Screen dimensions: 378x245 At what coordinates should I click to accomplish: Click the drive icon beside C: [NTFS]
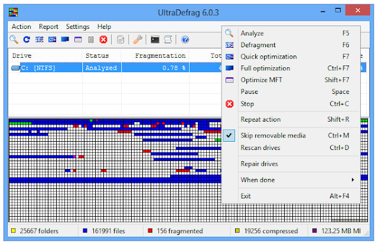pyautogui.click(x=15, y=68)
